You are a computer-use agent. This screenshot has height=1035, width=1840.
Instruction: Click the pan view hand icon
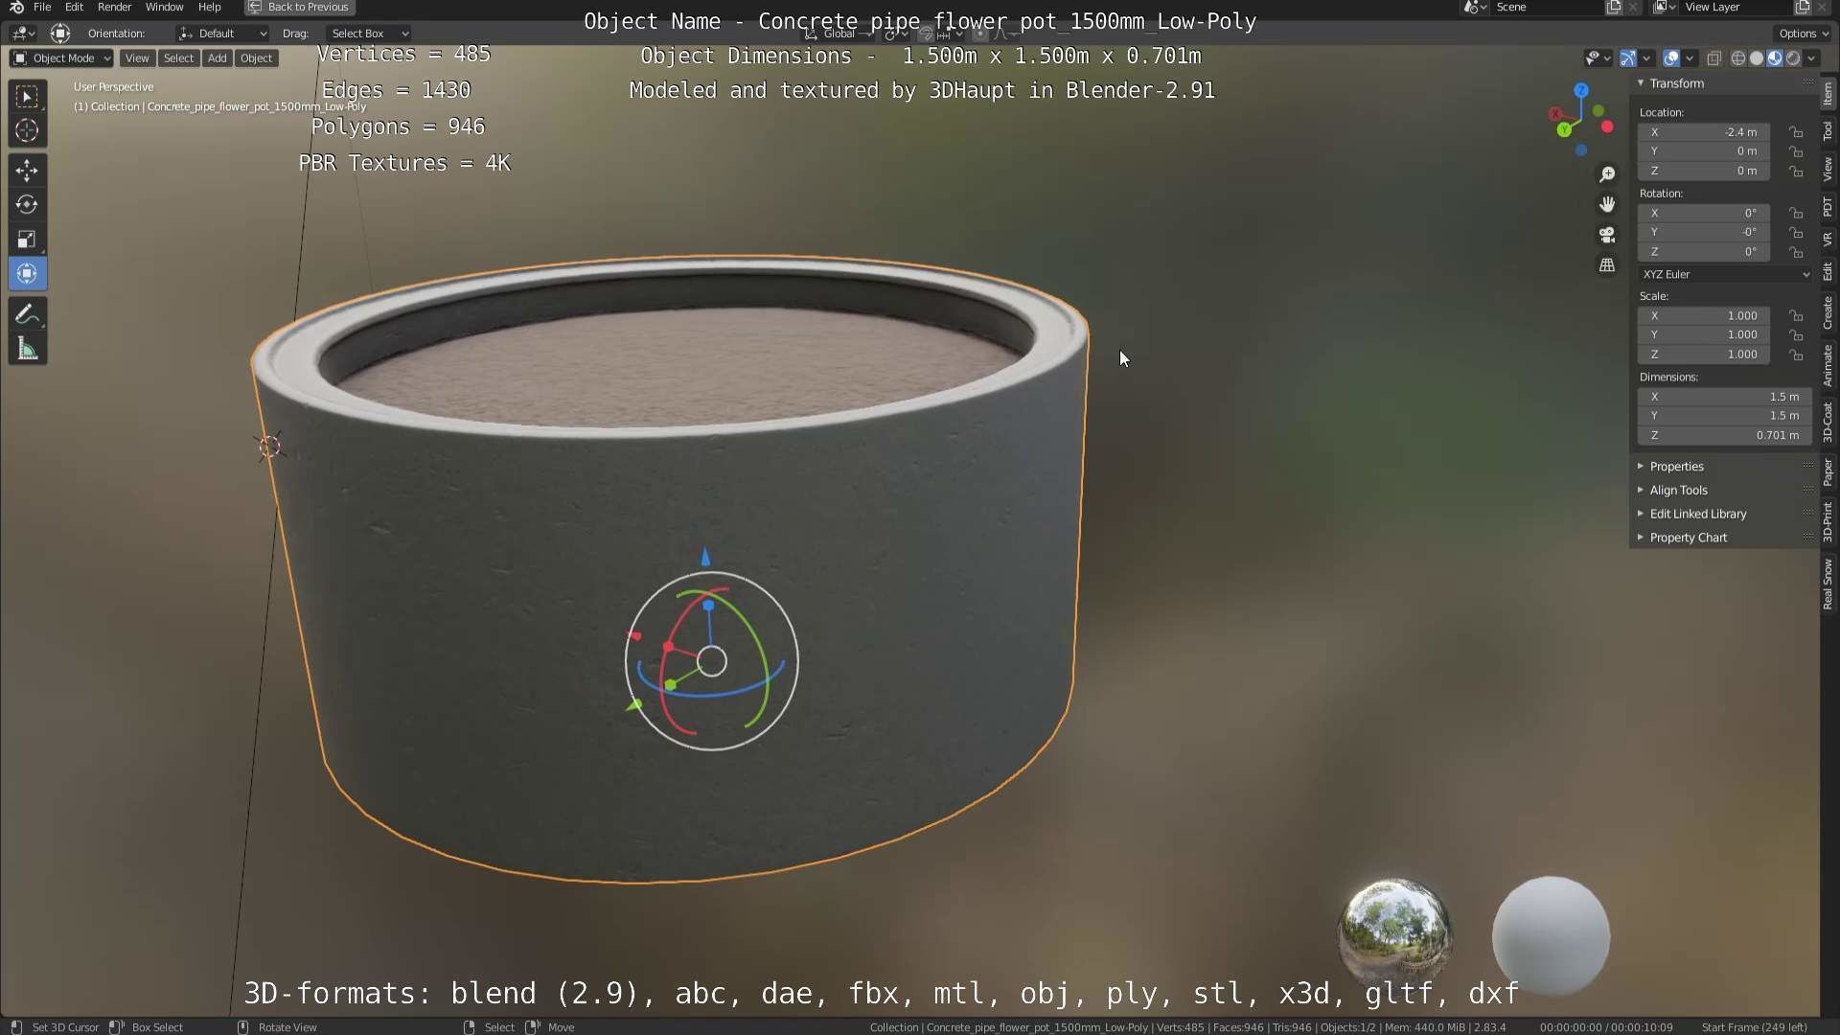pyautogui.click(x=1607, y=204)
